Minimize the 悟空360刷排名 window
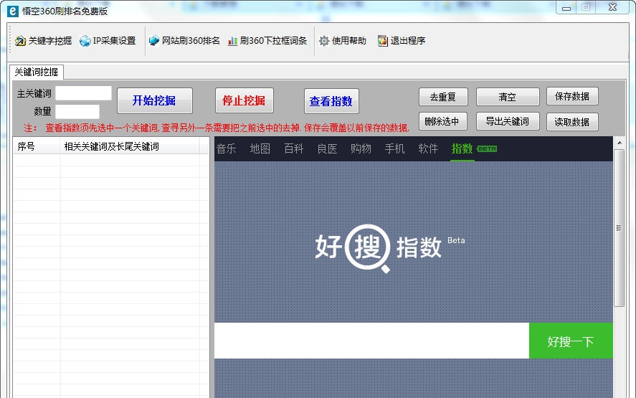Viewport: 636px width, 398px height. coord(566,8)
